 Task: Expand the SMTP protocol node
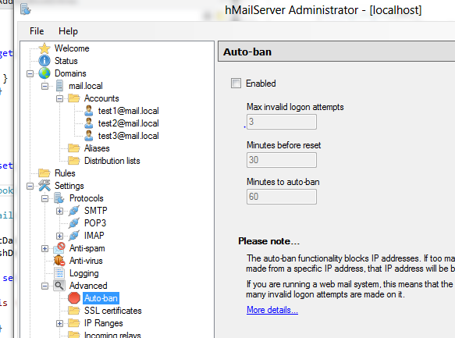coord(59,211)
